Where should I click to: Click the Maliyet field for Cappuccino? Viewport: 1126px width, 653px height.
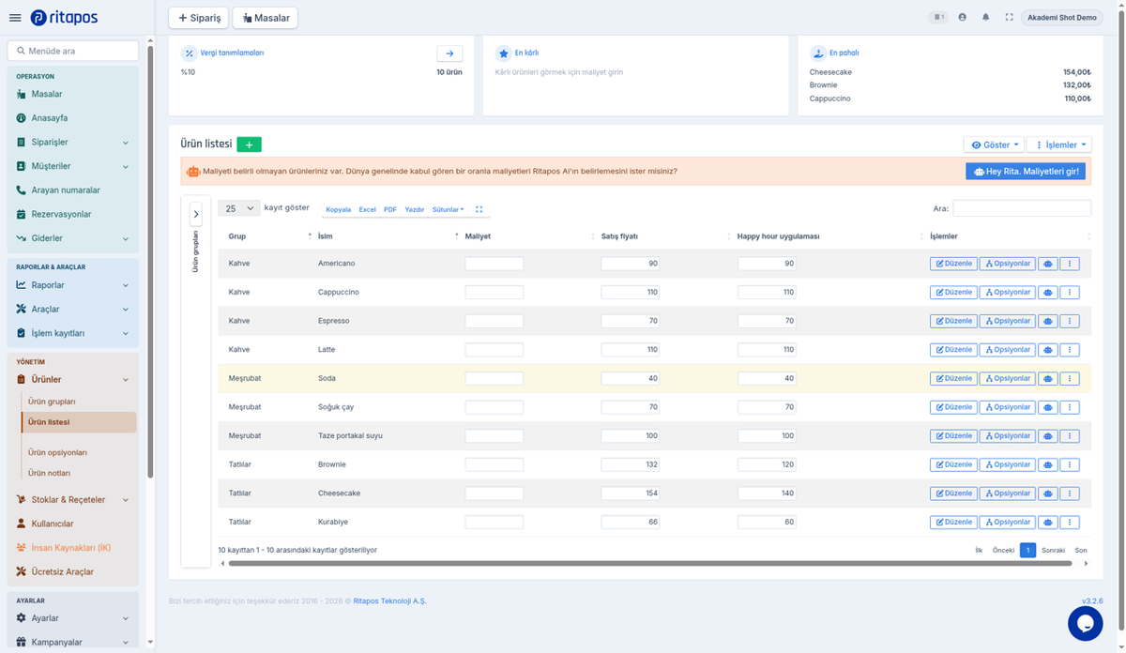(x=495, y=293)
